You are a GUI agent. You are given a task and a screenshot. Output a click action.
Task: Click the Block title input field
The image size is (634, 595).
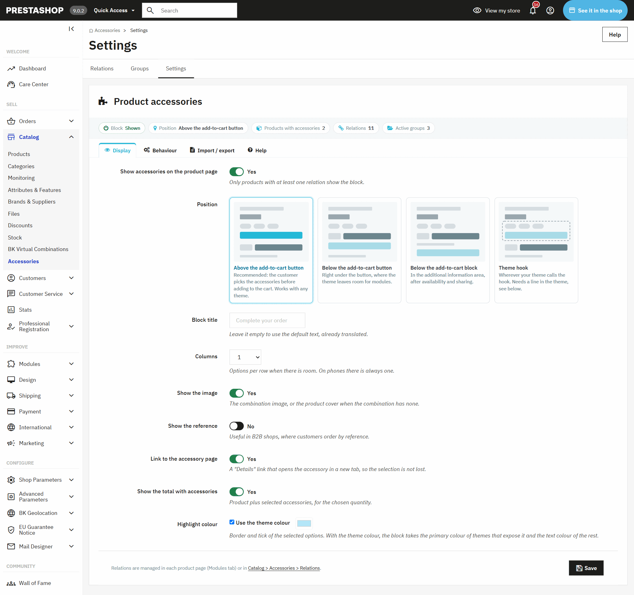[267, 320]
